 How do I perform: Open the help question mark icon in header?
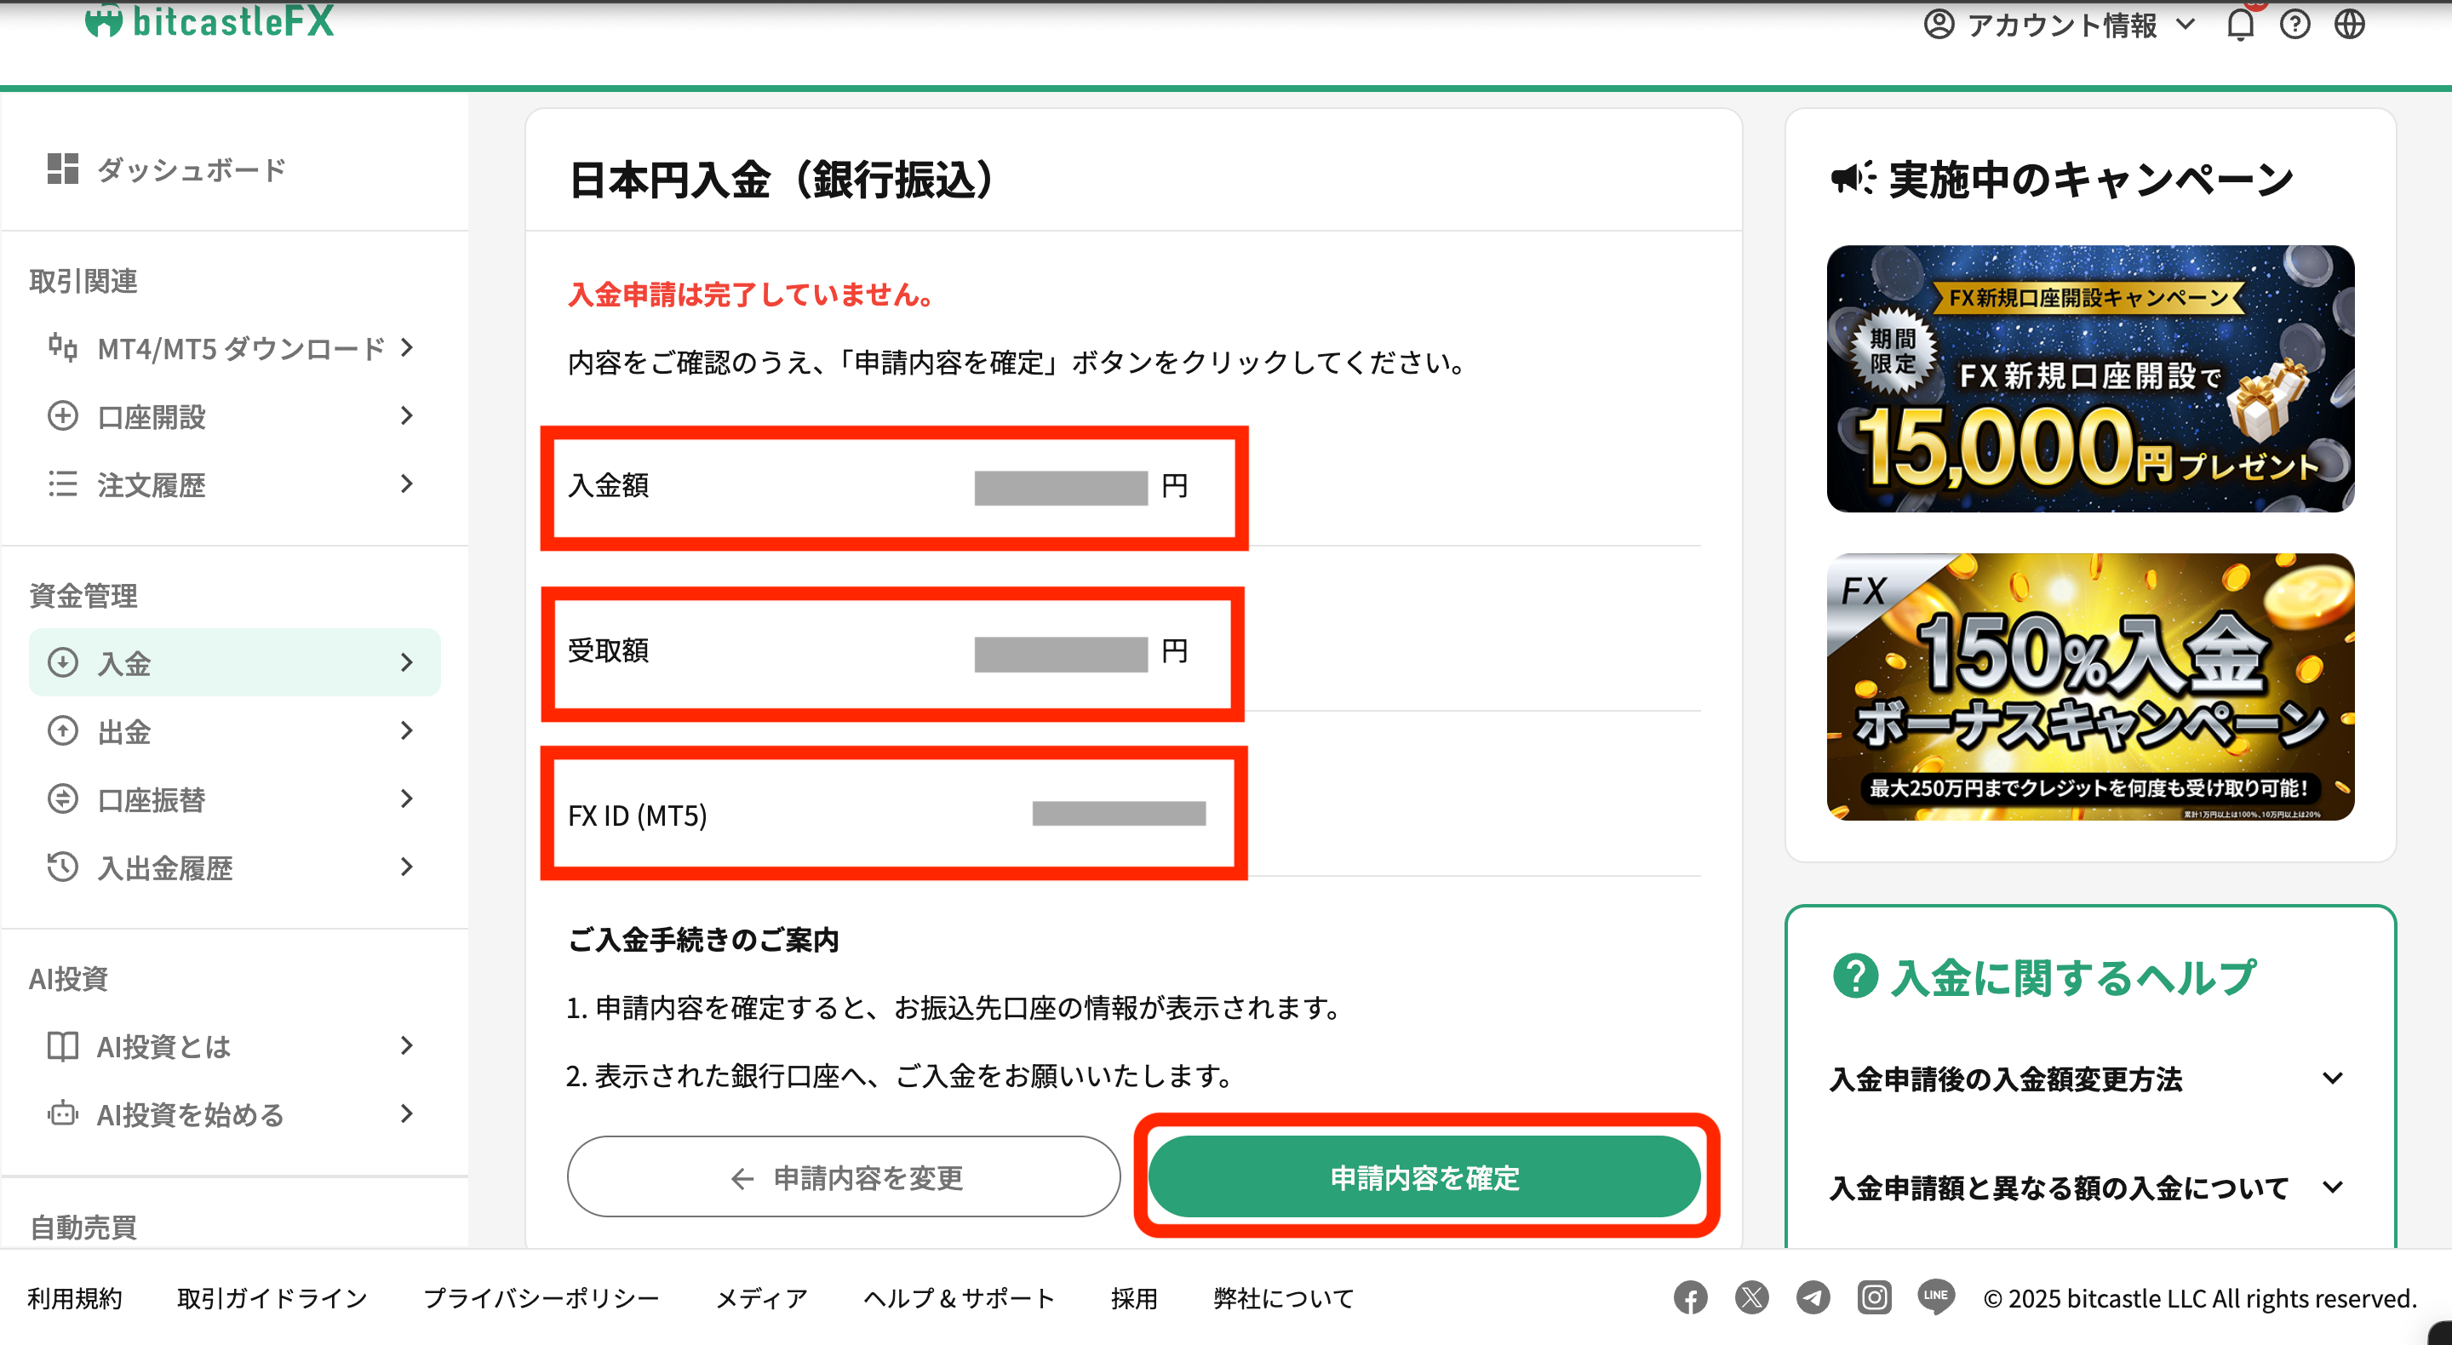click(2295, 24)
